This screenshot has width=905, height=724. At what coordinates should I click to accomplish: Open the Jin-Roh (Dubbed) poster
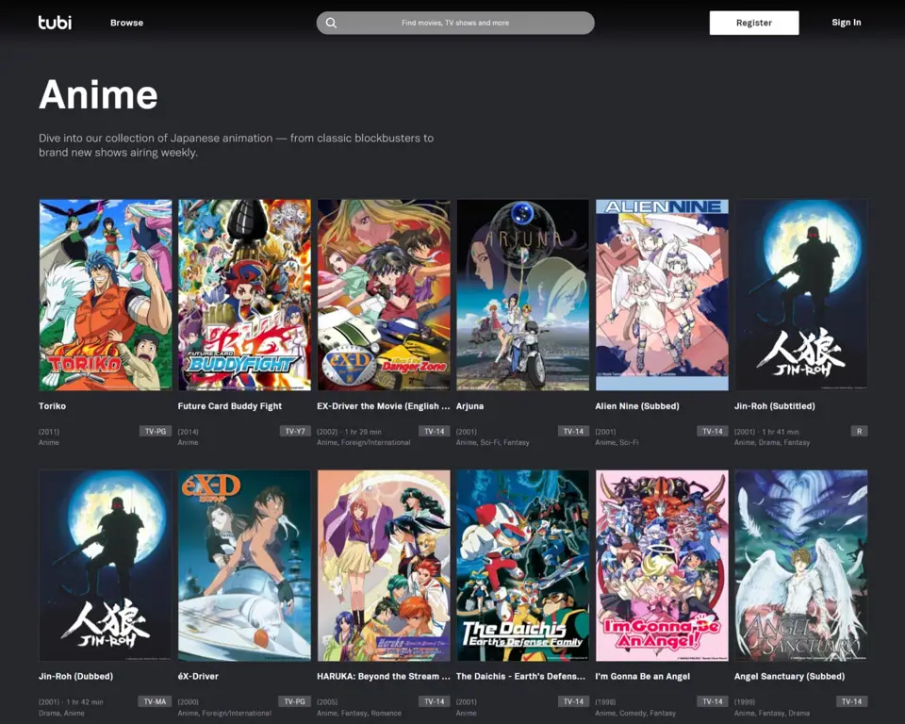click(x=105, y=566)
